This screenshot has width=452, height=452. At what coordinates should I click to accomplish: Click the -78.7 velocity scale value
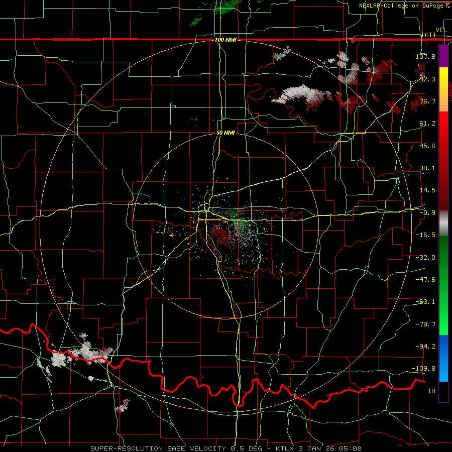pos(425,324)
